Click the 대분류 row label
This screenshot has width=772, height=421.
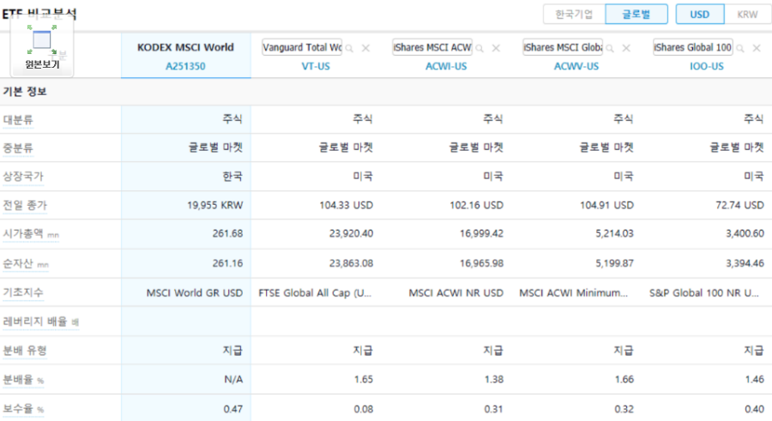18,120
